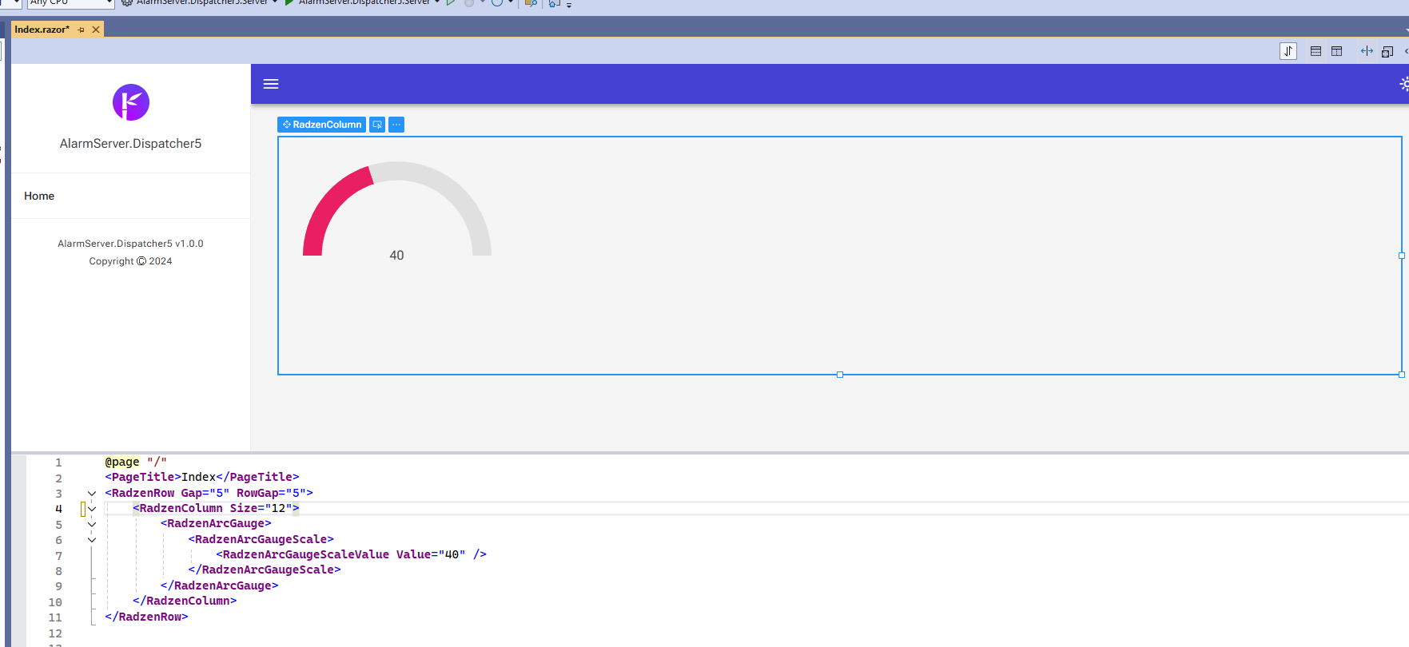Pin the Index.razor tab
1409x647 pixels.
[x=81, y=30]
